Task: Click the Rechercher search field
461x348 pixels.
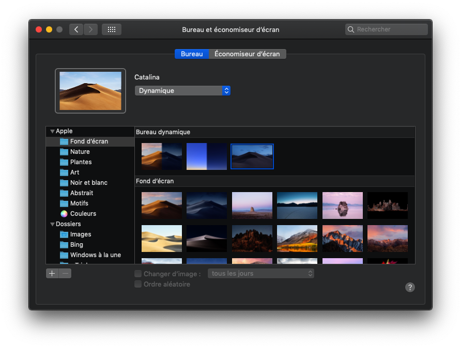Action: [x=390, y=29]
